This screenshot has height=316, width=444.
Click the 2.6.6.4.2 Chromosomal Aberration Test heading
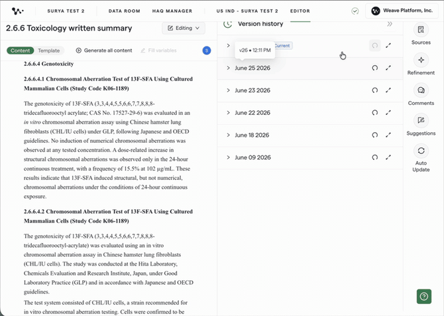point(108,216)
